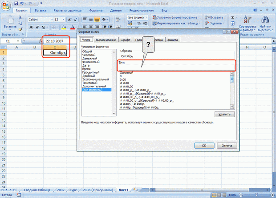
Task: Confirm the dialog with OK
Action: (204, 146)
